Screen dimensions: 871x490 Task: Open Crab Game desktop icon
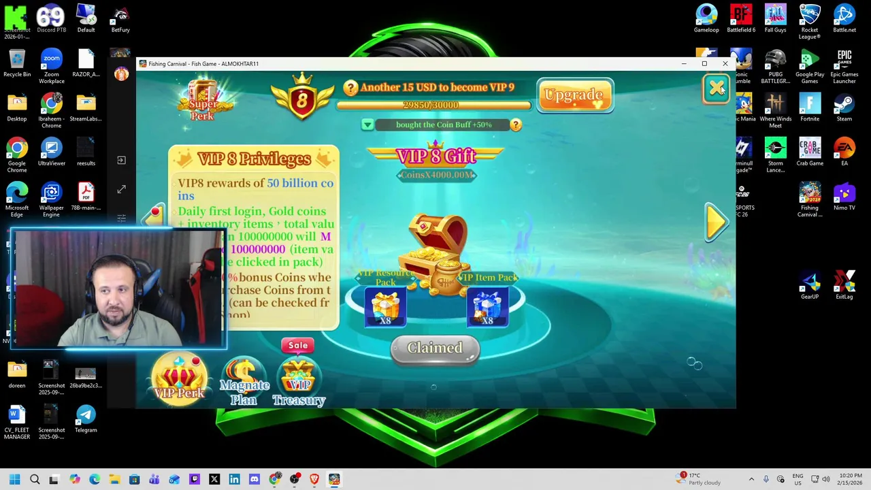[810, 152]
